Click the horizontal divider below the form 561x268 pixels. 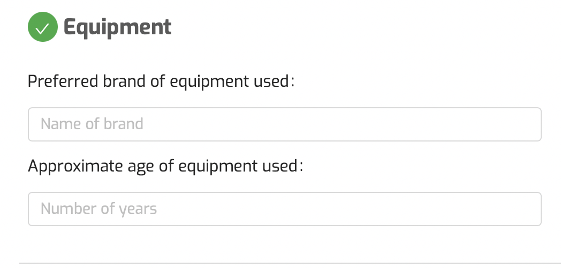coord(289,263)
